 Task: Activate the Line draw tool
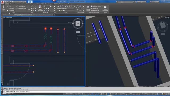coord(29,8)
